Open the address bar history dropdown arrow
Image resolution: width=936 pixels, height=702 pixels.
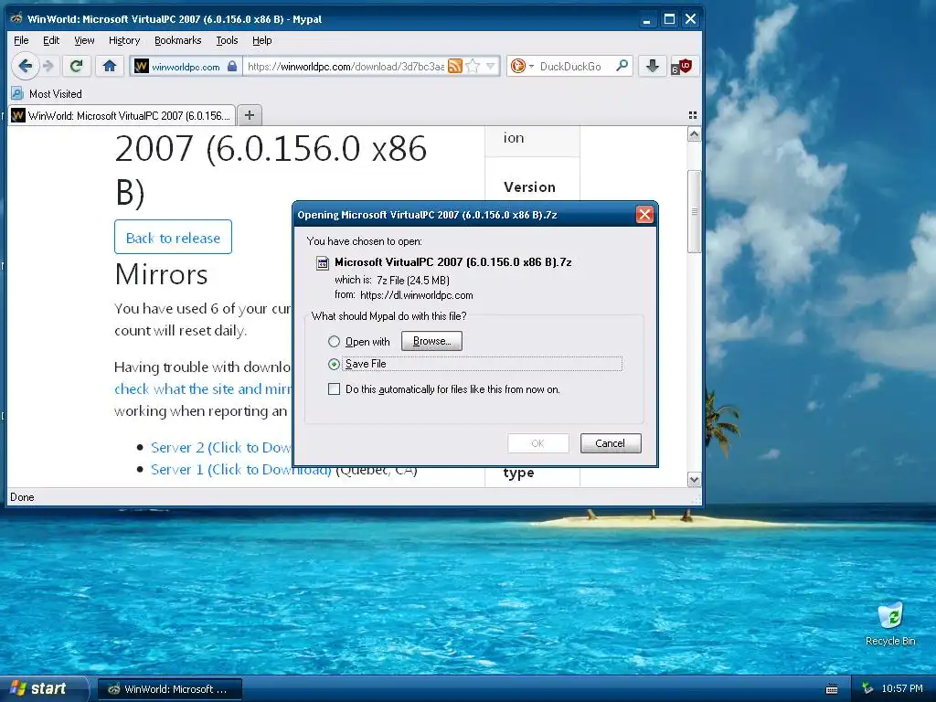(491, 66)
